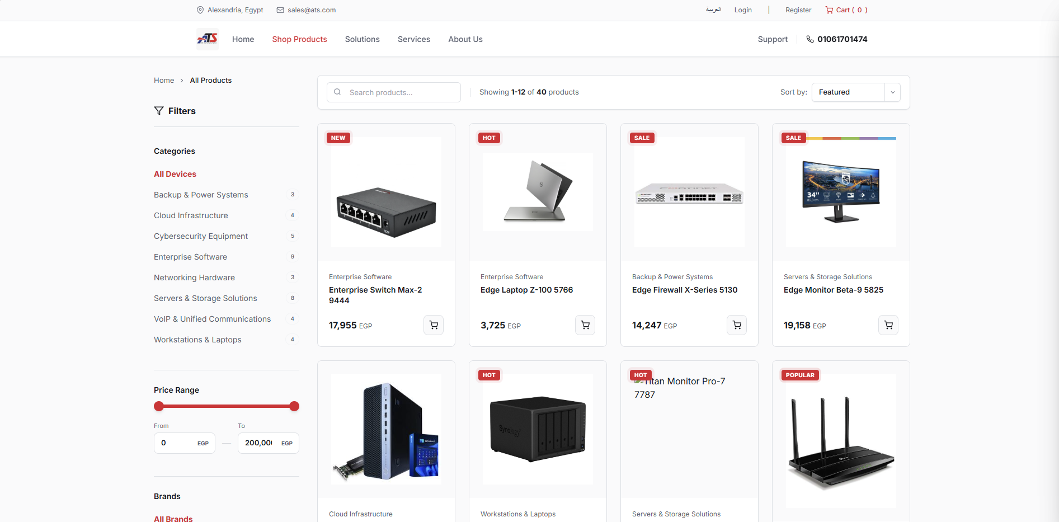Open the Solutions menu item
The width and height of the screenshot is (1059, 522).
[x=362, y=39]
